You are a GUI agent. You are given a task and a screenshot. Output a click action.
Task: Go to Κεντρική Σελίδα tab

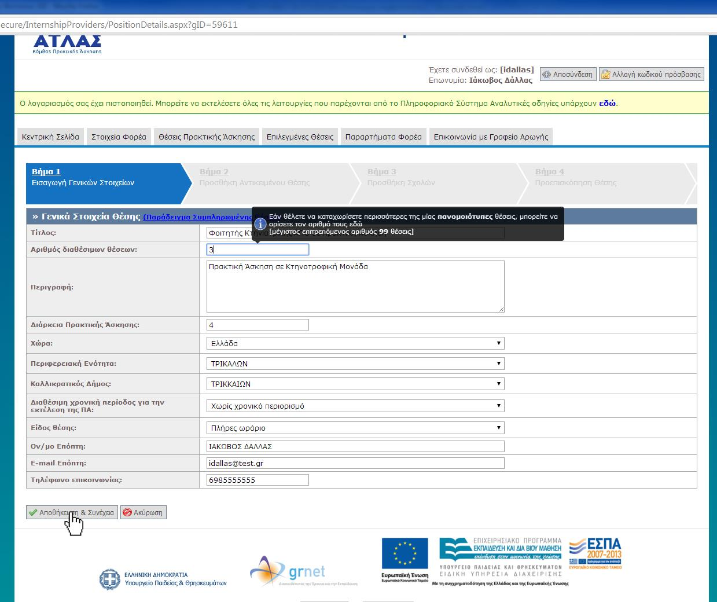point(50,137)
